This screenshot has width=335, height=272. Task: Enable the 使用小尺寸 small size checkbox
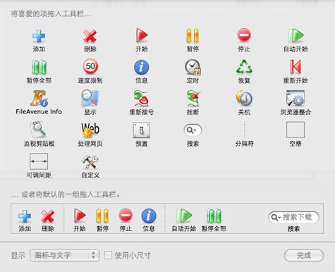[x=108, y=255]
